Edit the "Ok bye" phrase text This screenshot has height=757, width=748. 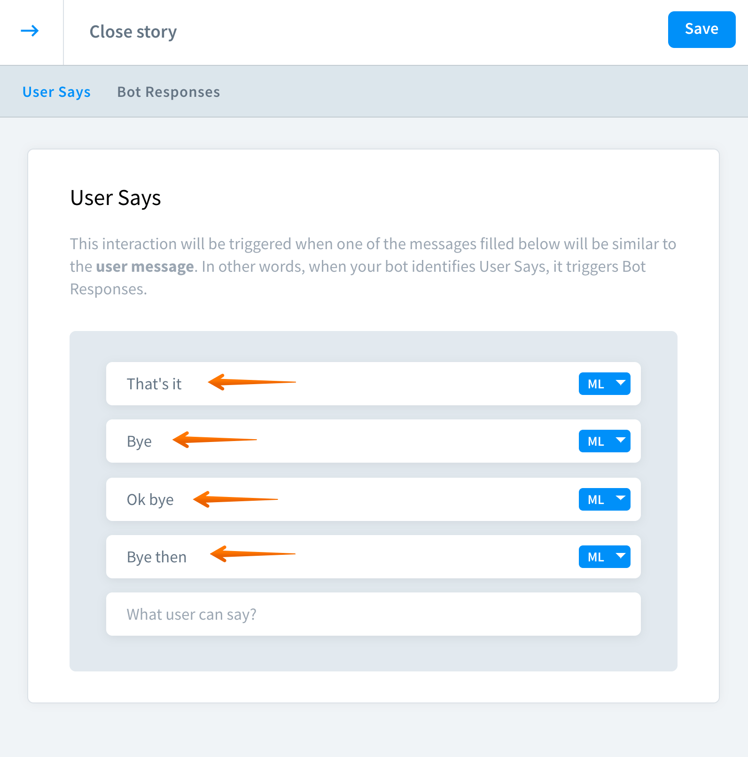point(150,500)
